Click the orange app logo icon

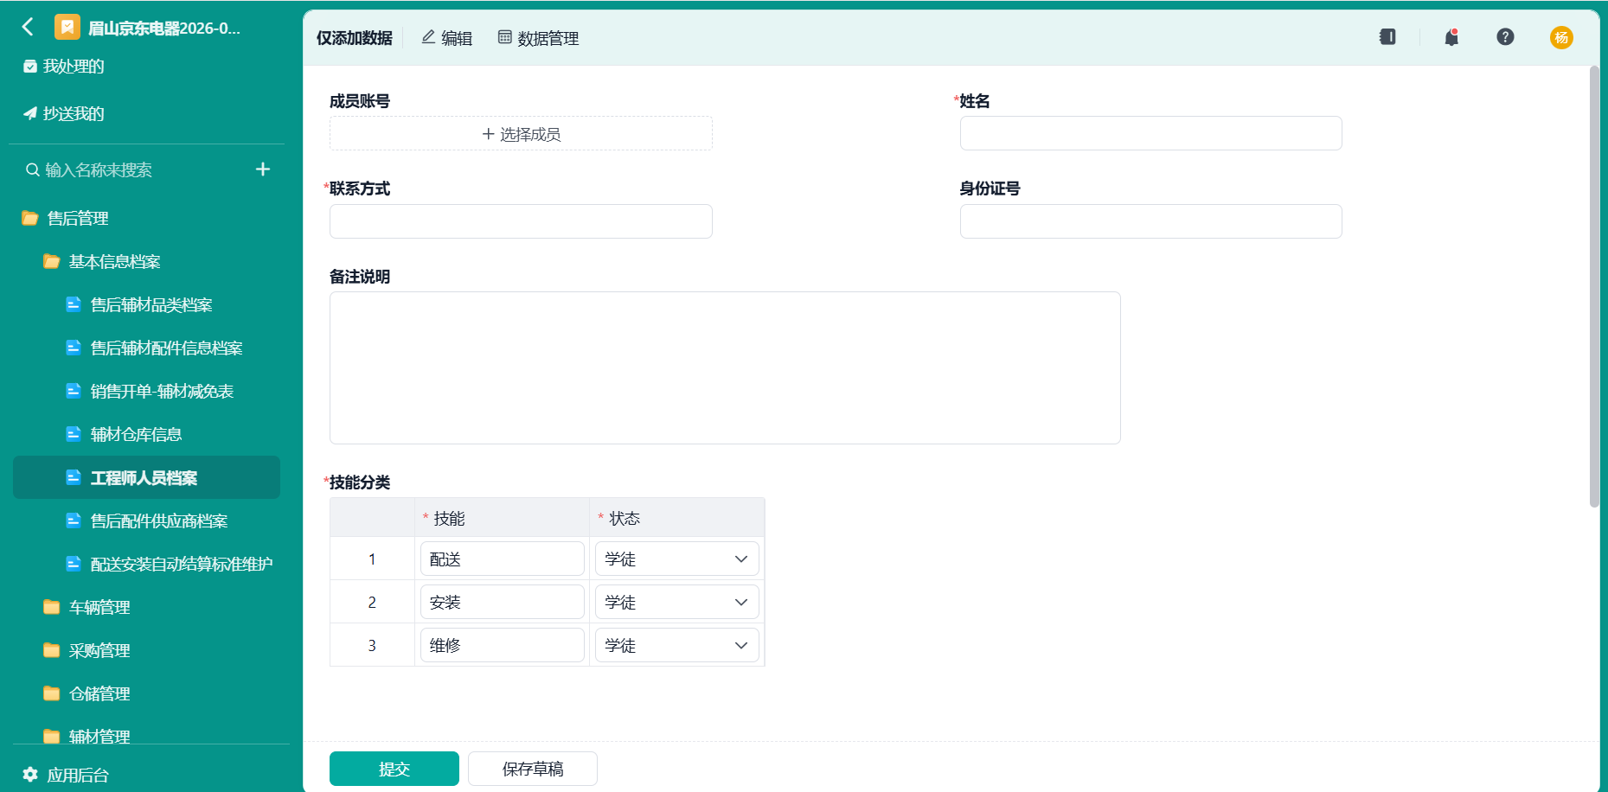pyautogui.click(x=67, y=27)
